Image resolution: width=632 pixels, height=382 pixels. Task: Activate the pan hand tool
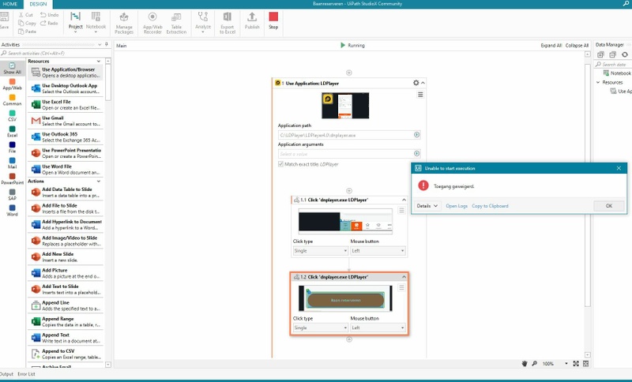click(525, 364)
